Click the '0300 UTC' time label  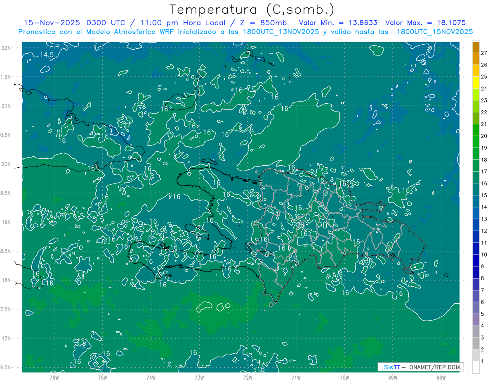[107, 23]
